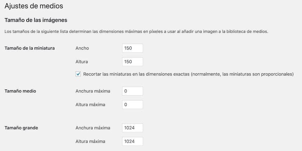Click the Tamaño grande row heading
This screenshot has width=302, height=151.
tap(21, 128)
